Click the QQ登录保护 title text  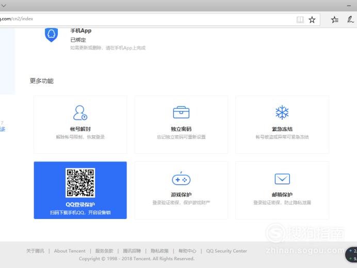[x=80, y=204]
